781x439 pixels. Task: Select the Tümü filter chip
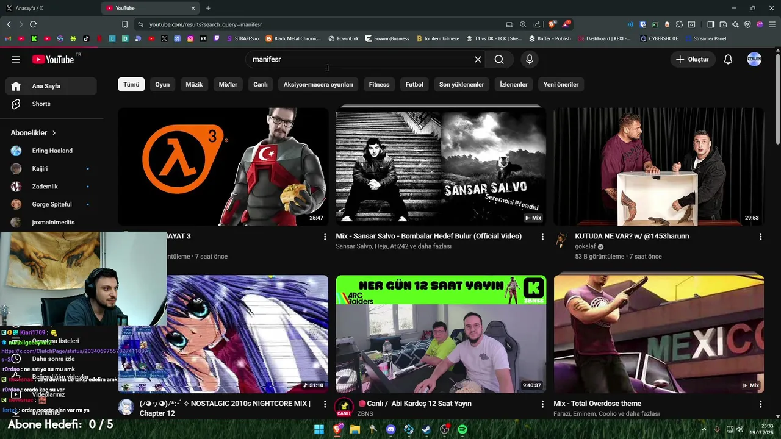131,84
